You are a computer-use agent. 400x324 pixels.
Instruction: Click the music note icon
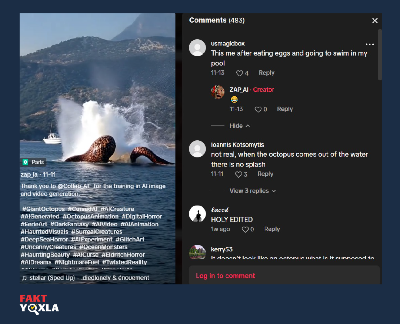(x=24, y=278)
